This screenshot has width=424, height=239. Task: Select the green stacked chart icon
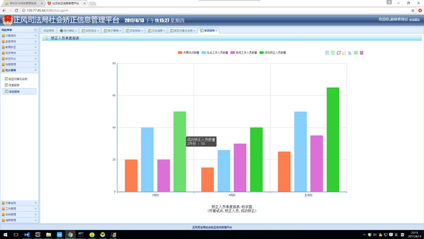[356, 53]
